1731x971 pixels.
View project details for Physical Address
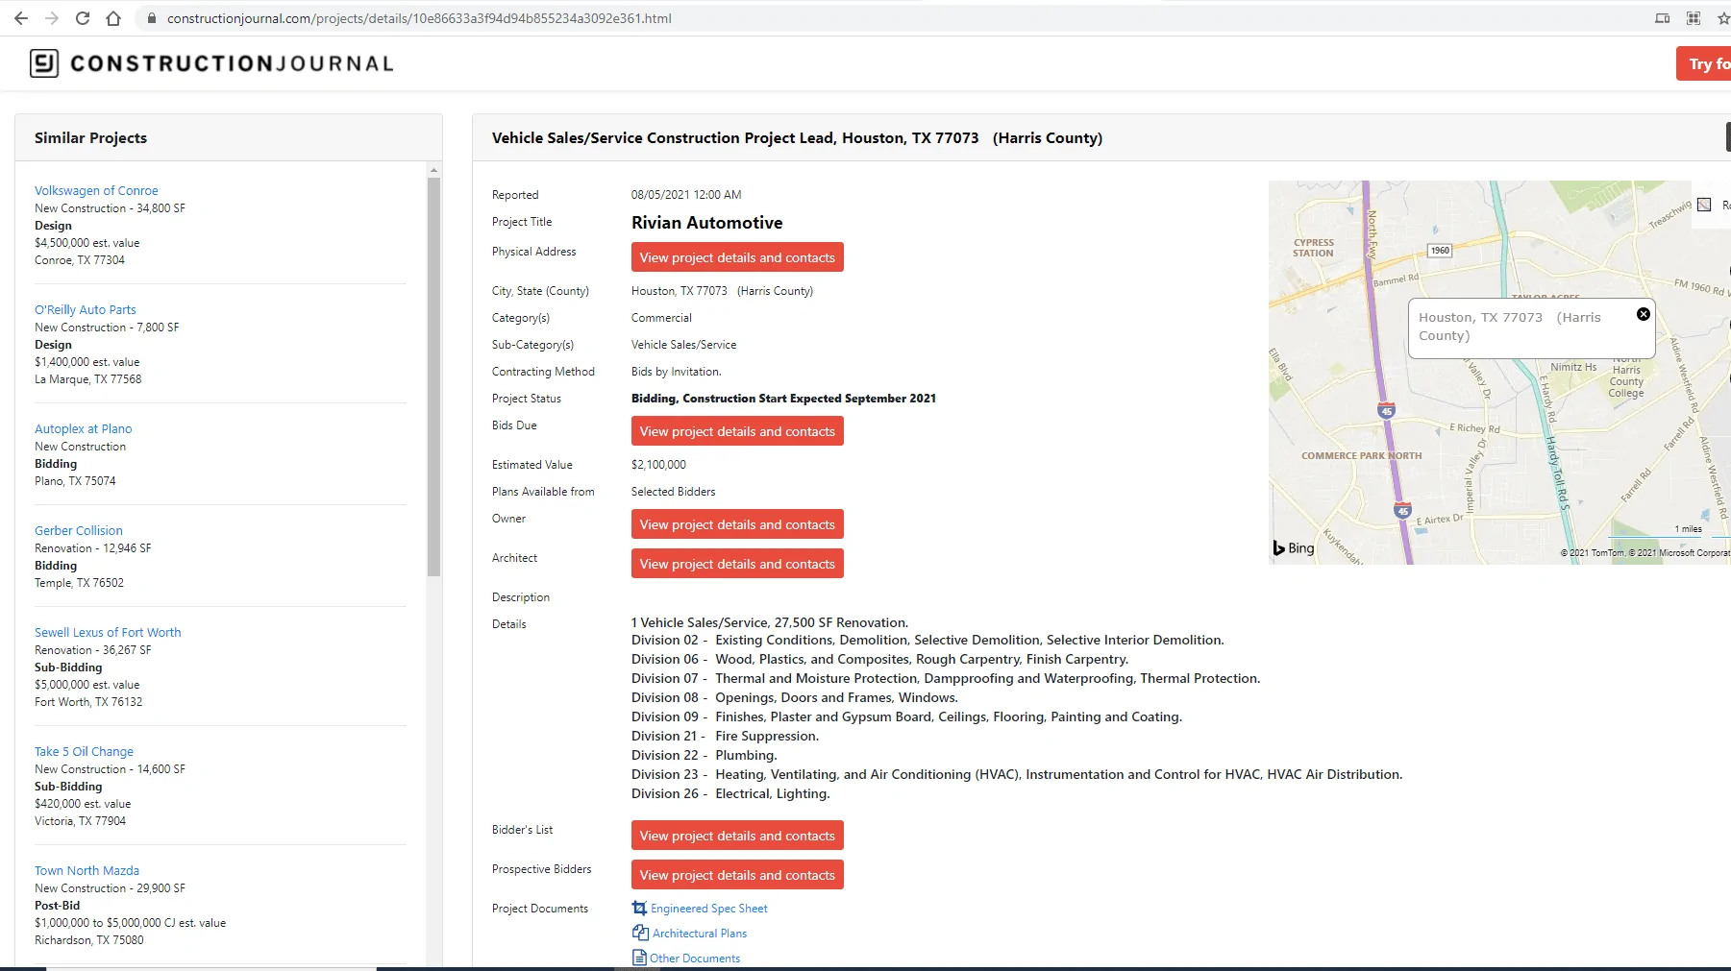click(737, 257)
